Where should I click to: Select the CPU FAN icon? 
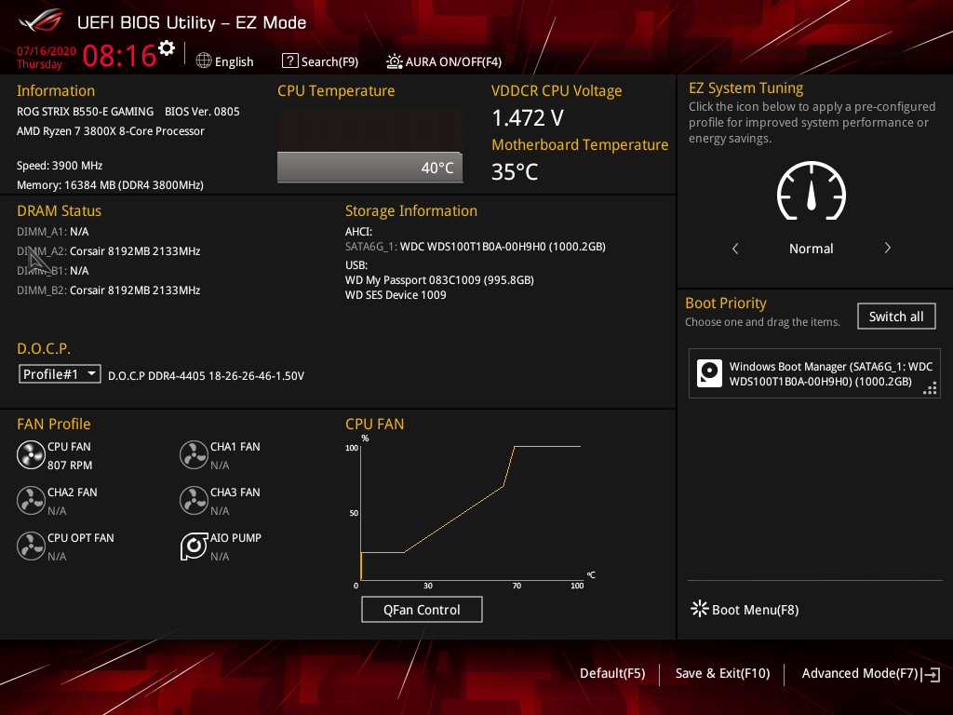point(31,454)
